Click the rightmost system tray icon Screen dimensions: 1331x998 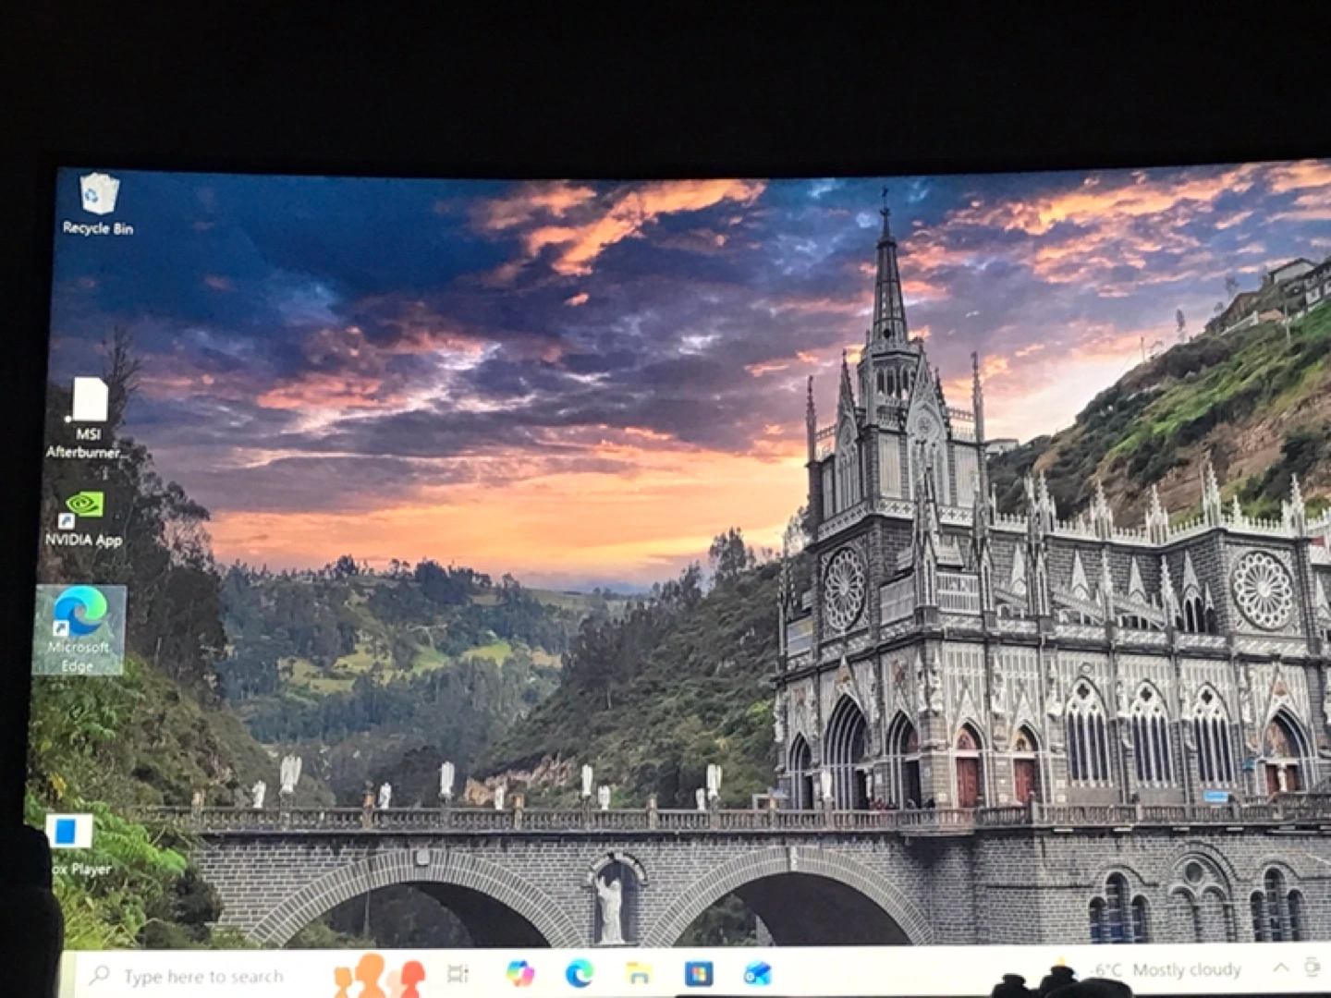pyautogui.click(x=1313, y=967)
